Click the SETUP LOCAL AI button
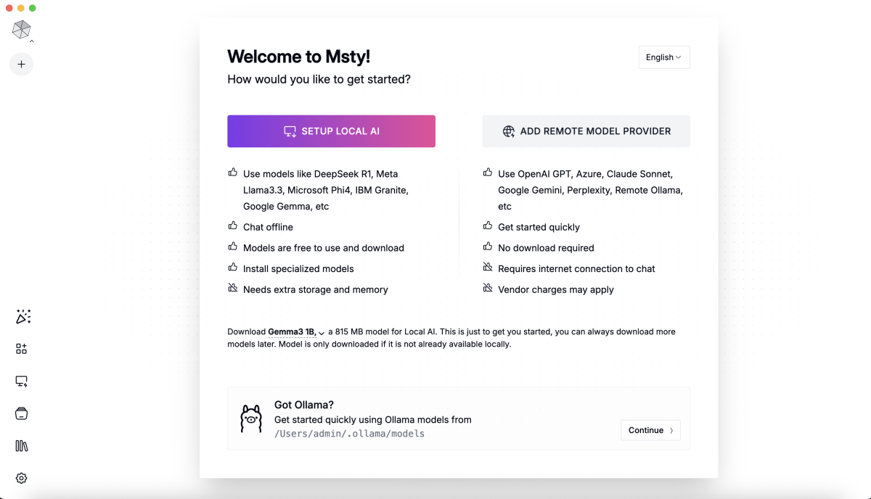The height and width of the screenshot is (499, 871). [331, 131]
